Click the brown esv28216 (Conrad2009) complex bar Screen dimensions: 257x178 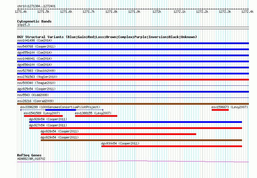[133, 104]
